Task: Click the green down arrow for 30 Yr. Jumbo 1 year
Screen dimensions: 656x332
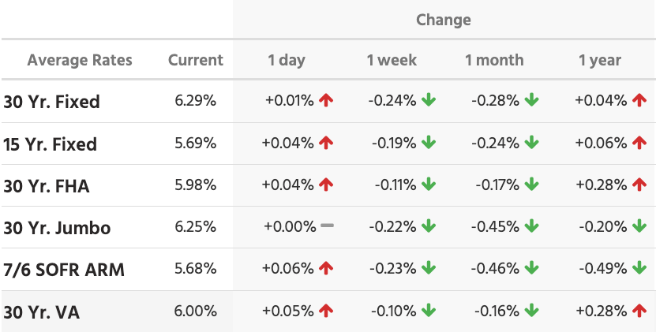Action: (x=639, y=226)
